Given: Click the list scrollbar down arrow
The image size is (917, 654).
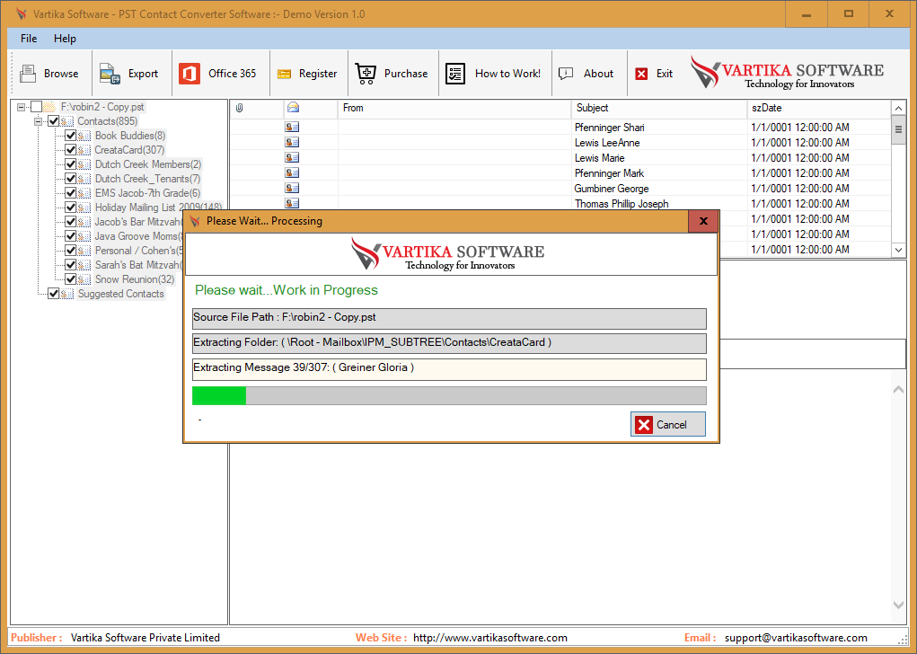Looking at the screenshot, I should (898, 250).
